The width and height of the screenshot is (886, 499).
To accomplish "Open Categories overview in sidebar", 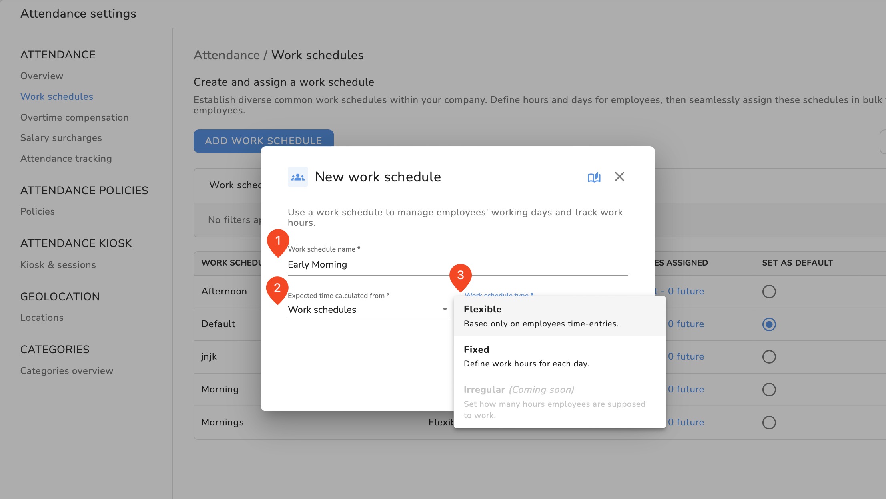I will pos(67,371).
